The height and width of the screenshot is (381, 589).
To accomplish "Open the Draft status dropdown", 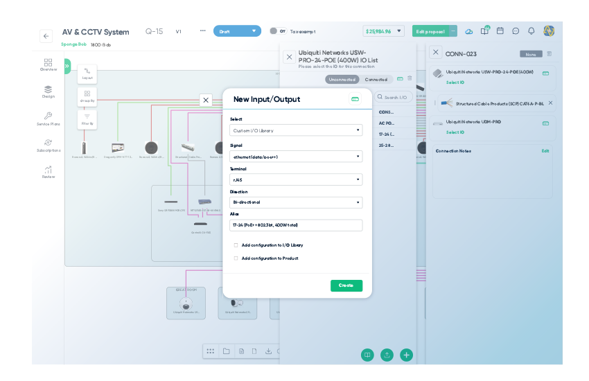I will (x=237, y=31).
